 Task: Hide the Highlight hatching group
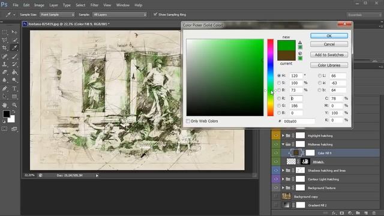pos(276,136)
